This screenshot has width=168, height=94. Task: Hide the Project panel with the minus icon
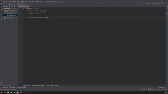click(x=17, y=6)
